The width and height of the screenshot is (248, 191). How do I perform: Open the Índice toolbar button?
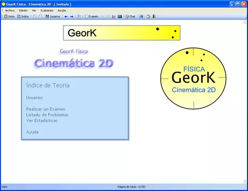pos(23,16)
